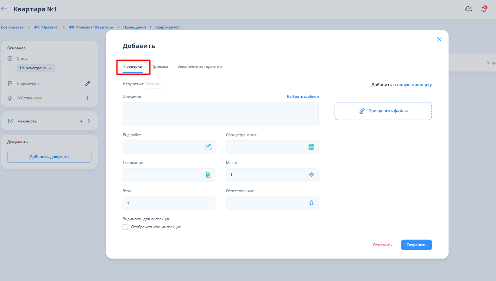Open the notifications bell
Image resolution: width=496 pixels, height=281 pixels.
click(484, 9)
